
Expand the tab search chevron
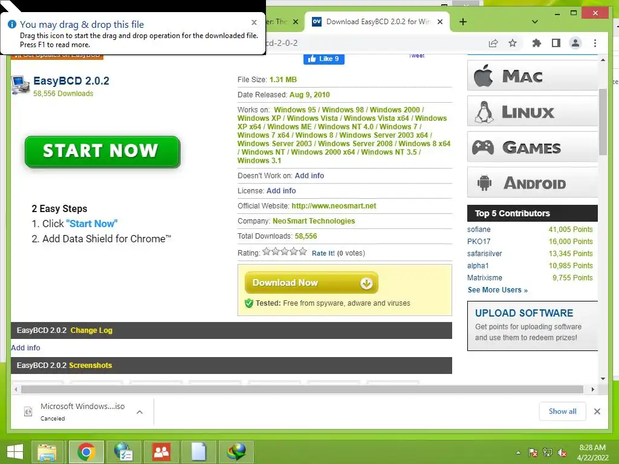pos(535,22)
